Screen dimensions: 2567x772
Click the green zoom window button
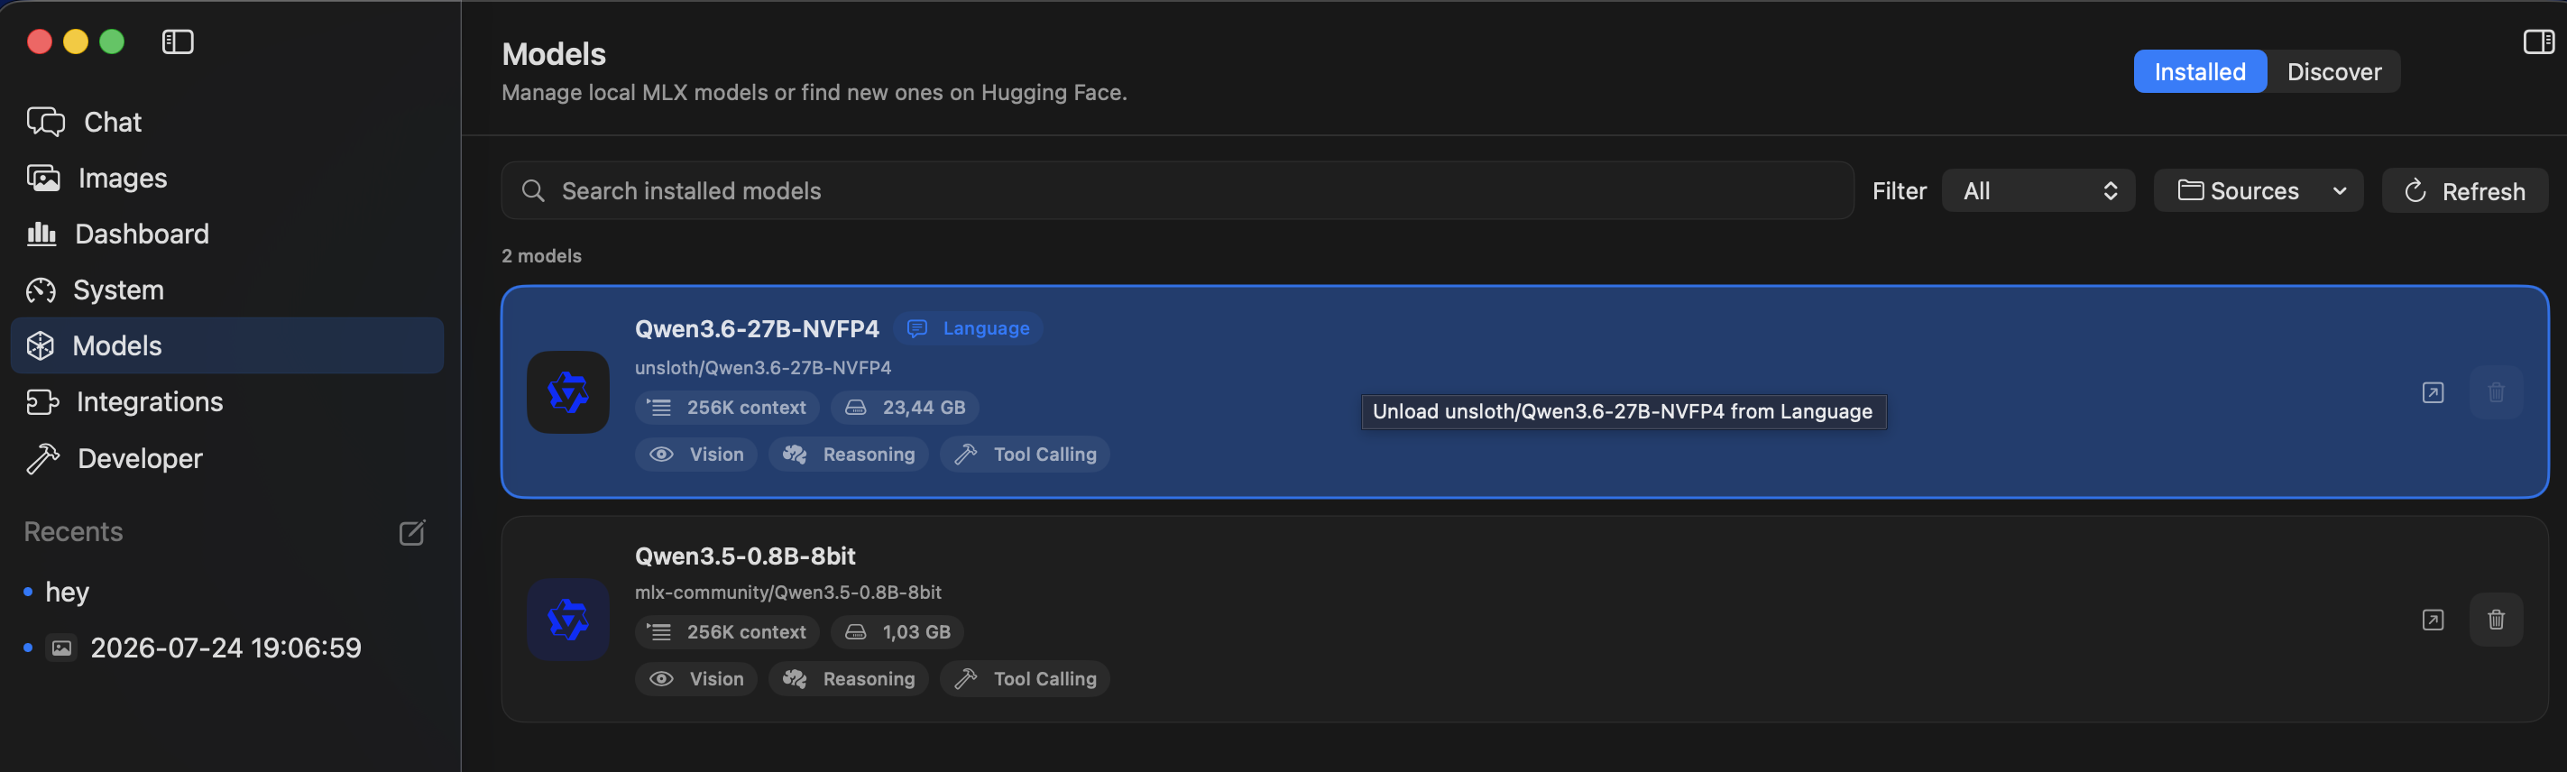(112, 41)
